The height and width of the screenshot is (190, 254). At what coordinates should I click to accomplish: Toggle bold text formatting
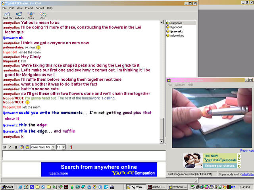tap(4, 147)
